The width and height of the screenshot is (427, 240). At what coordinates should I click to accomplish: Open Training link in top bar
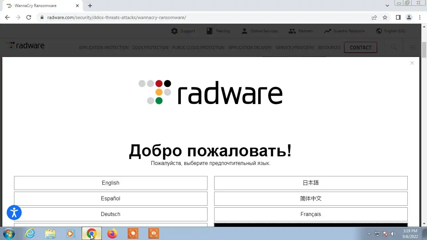218,31
